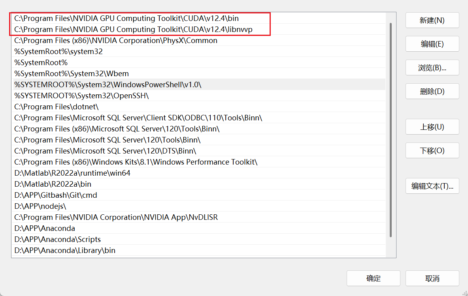This screenshot has width=468, height=296.
Task: Move entry down with 下移(O)
Action: click(x=432, y=151)
